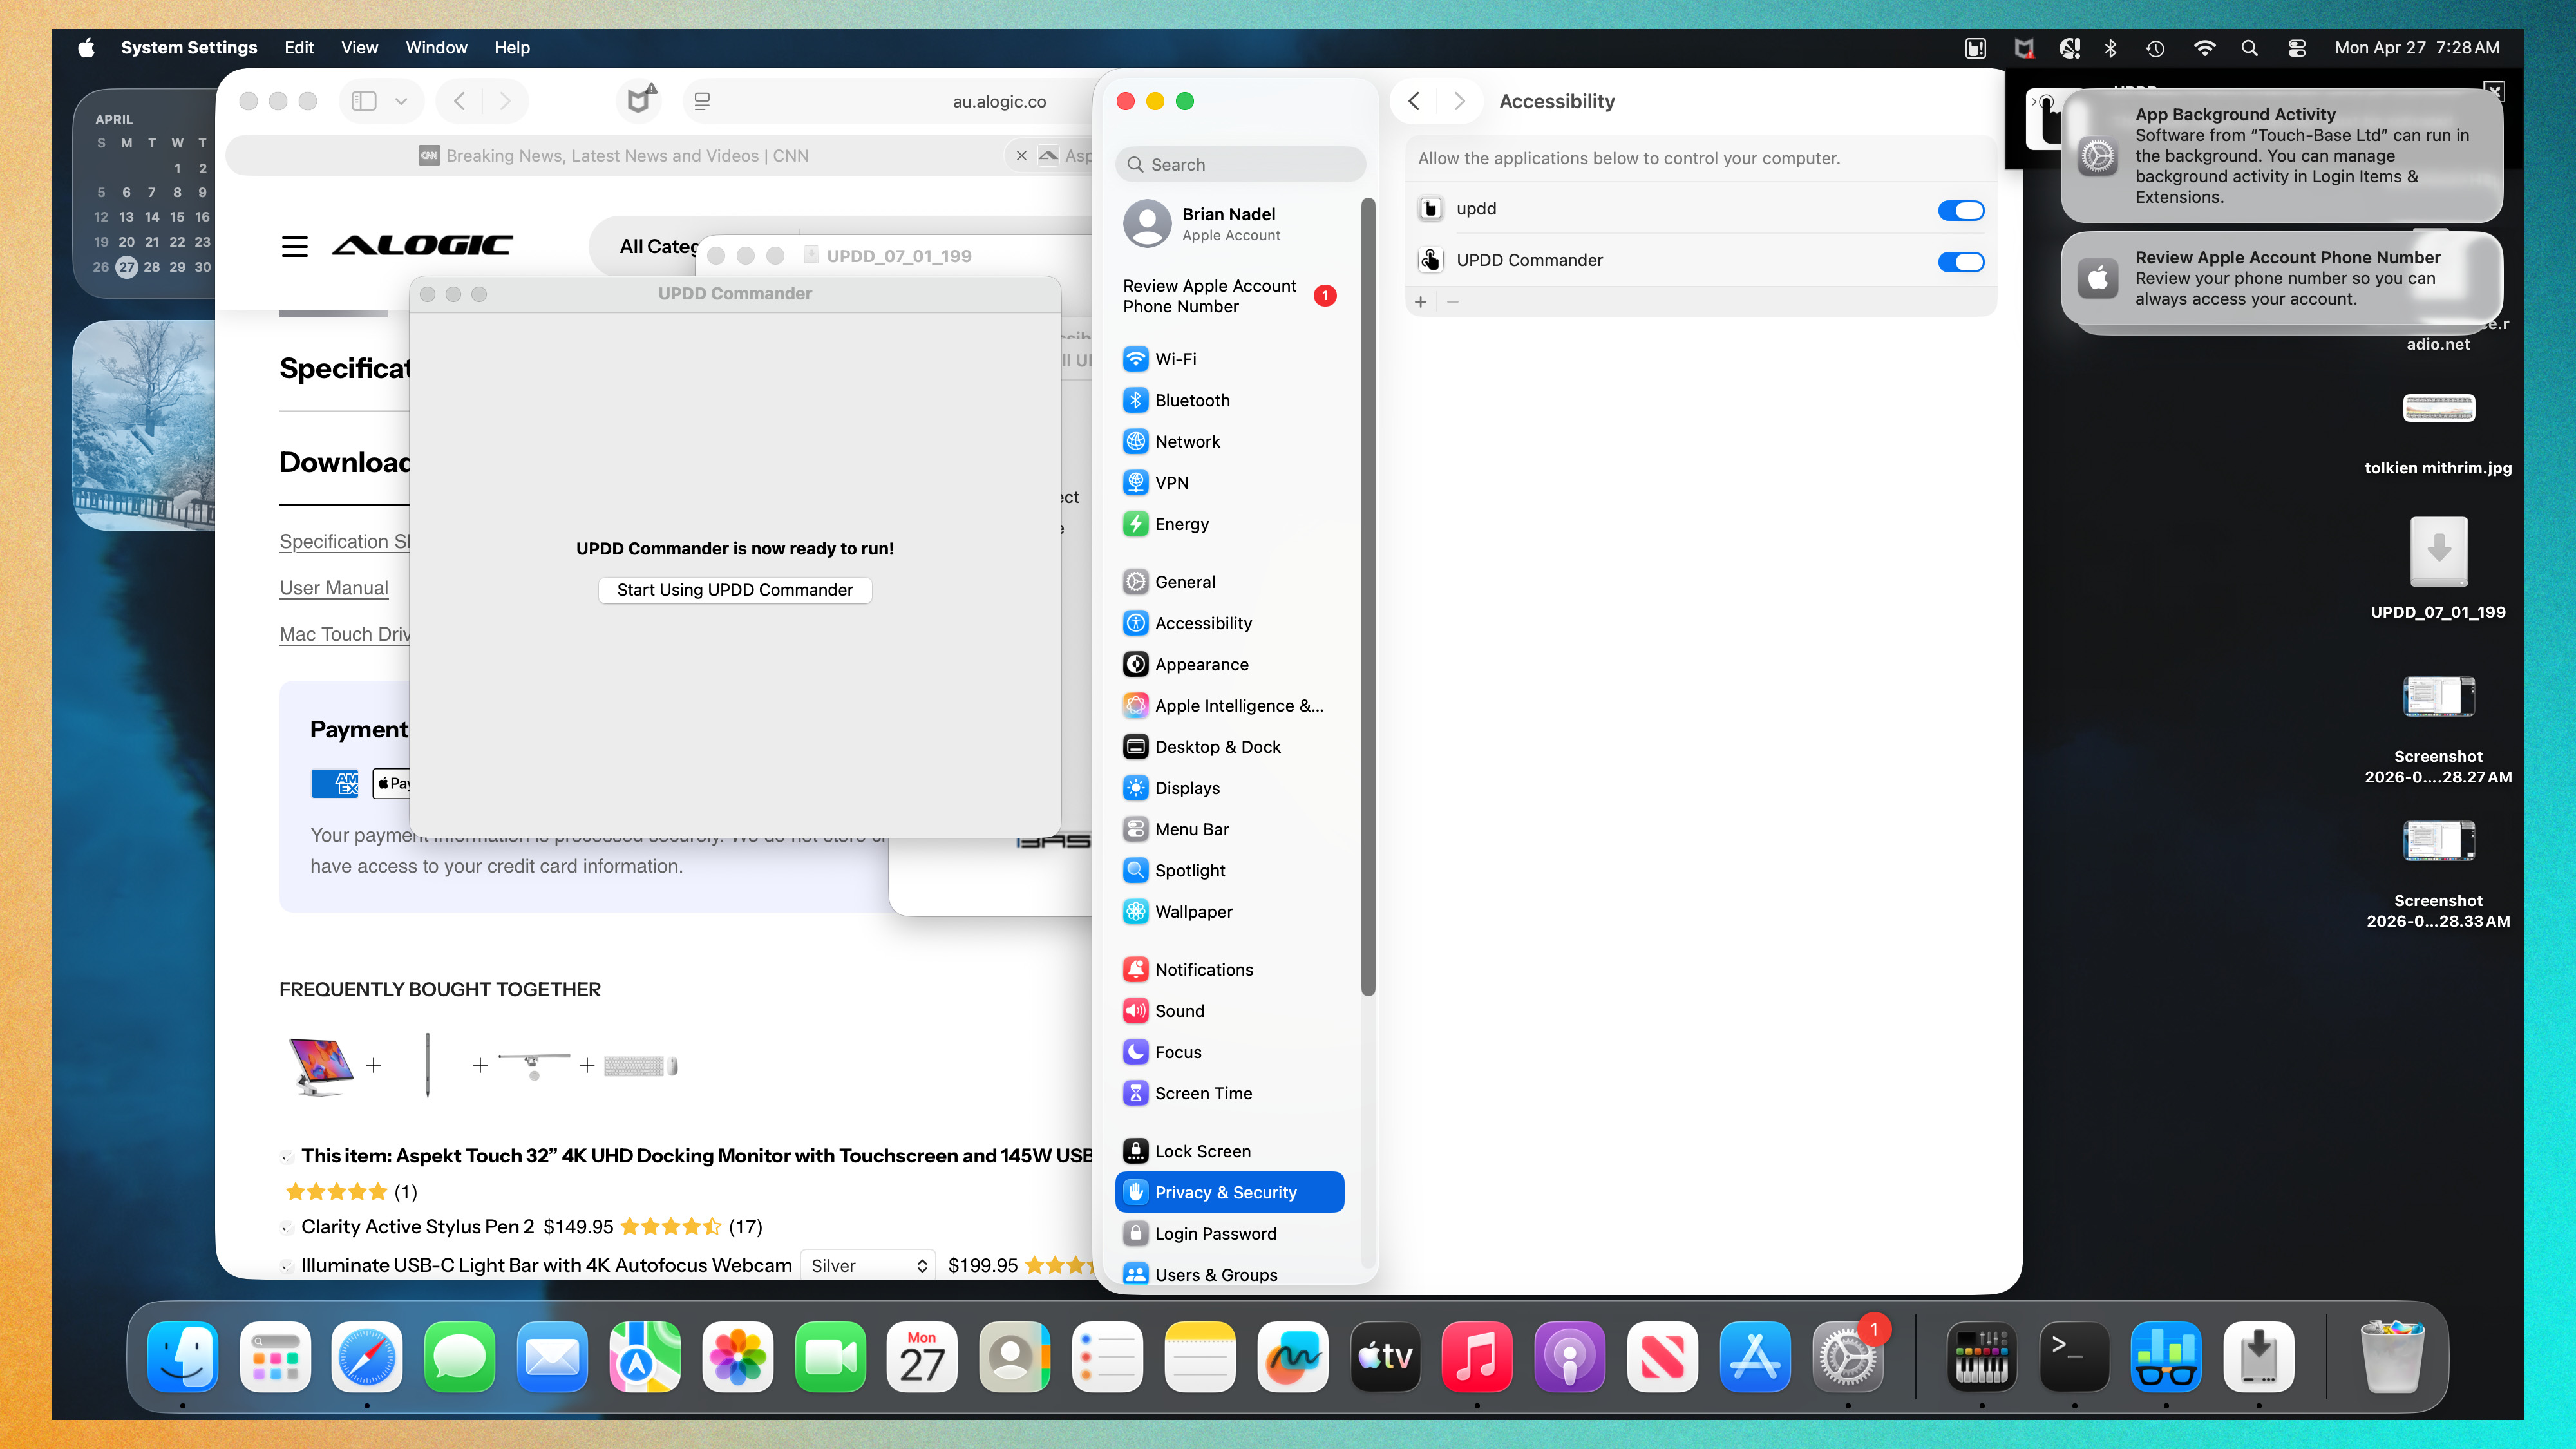Screen dimensions: 2576x1449
Task: Close the active Safari tab with the X
Action: click(1021, 155)
